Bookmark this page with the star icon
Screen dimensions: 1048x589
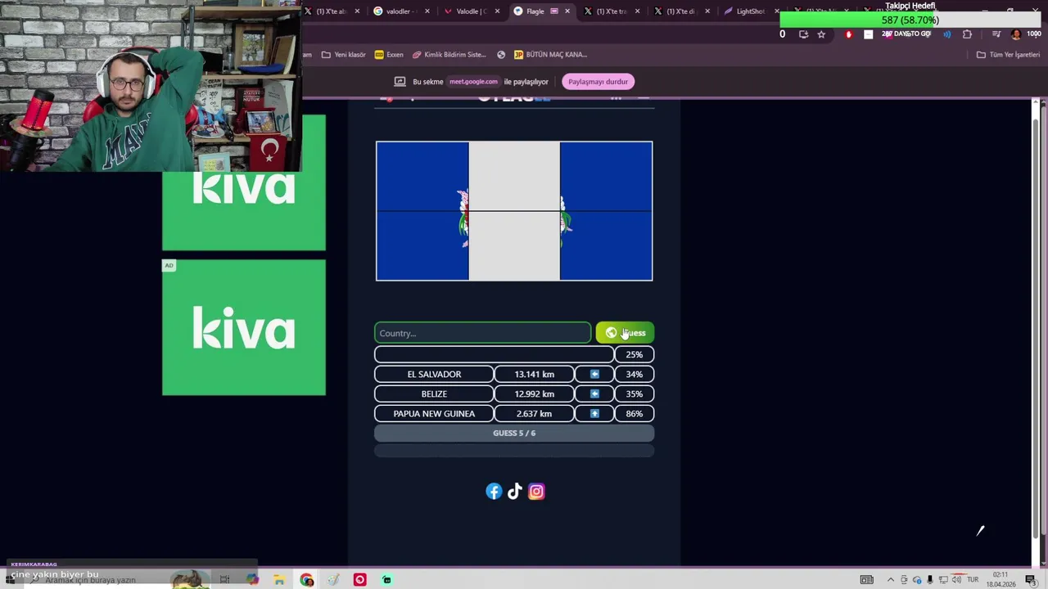[821, 34]
